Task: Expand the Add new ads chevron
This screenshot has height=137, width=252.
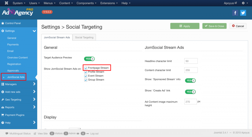Action: pyautogui.click(x=34, y=92)
